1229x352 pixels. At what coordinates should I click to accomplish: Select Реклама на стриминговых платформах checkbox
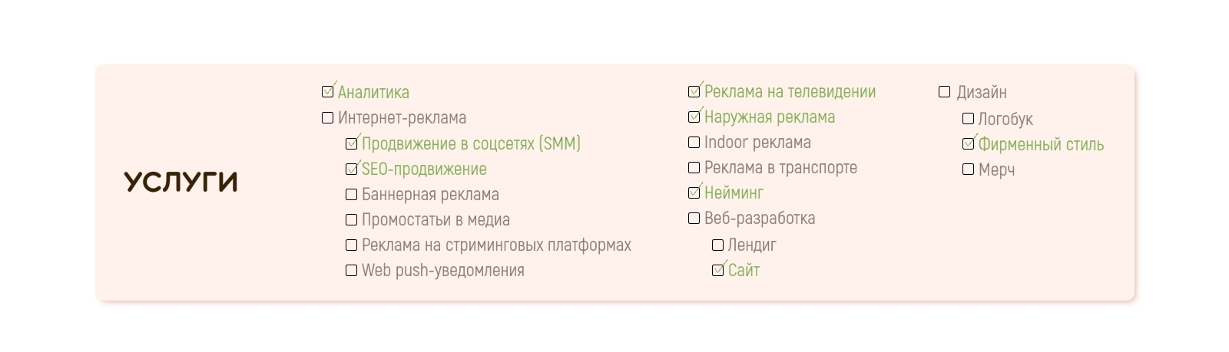pyautogui.click(x=352, y=245)
